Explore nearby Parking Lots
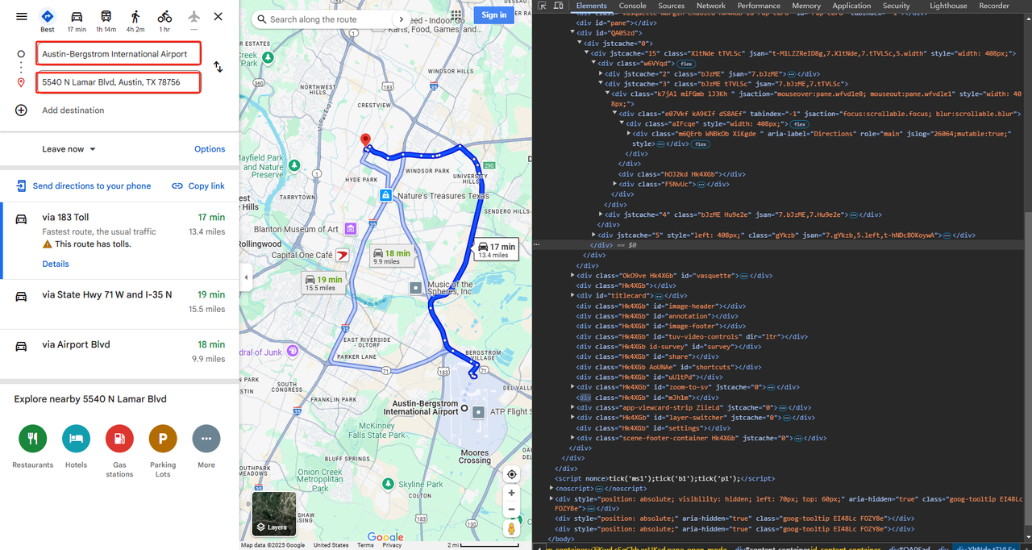1032x550 pixels. (x=163, y=439)
